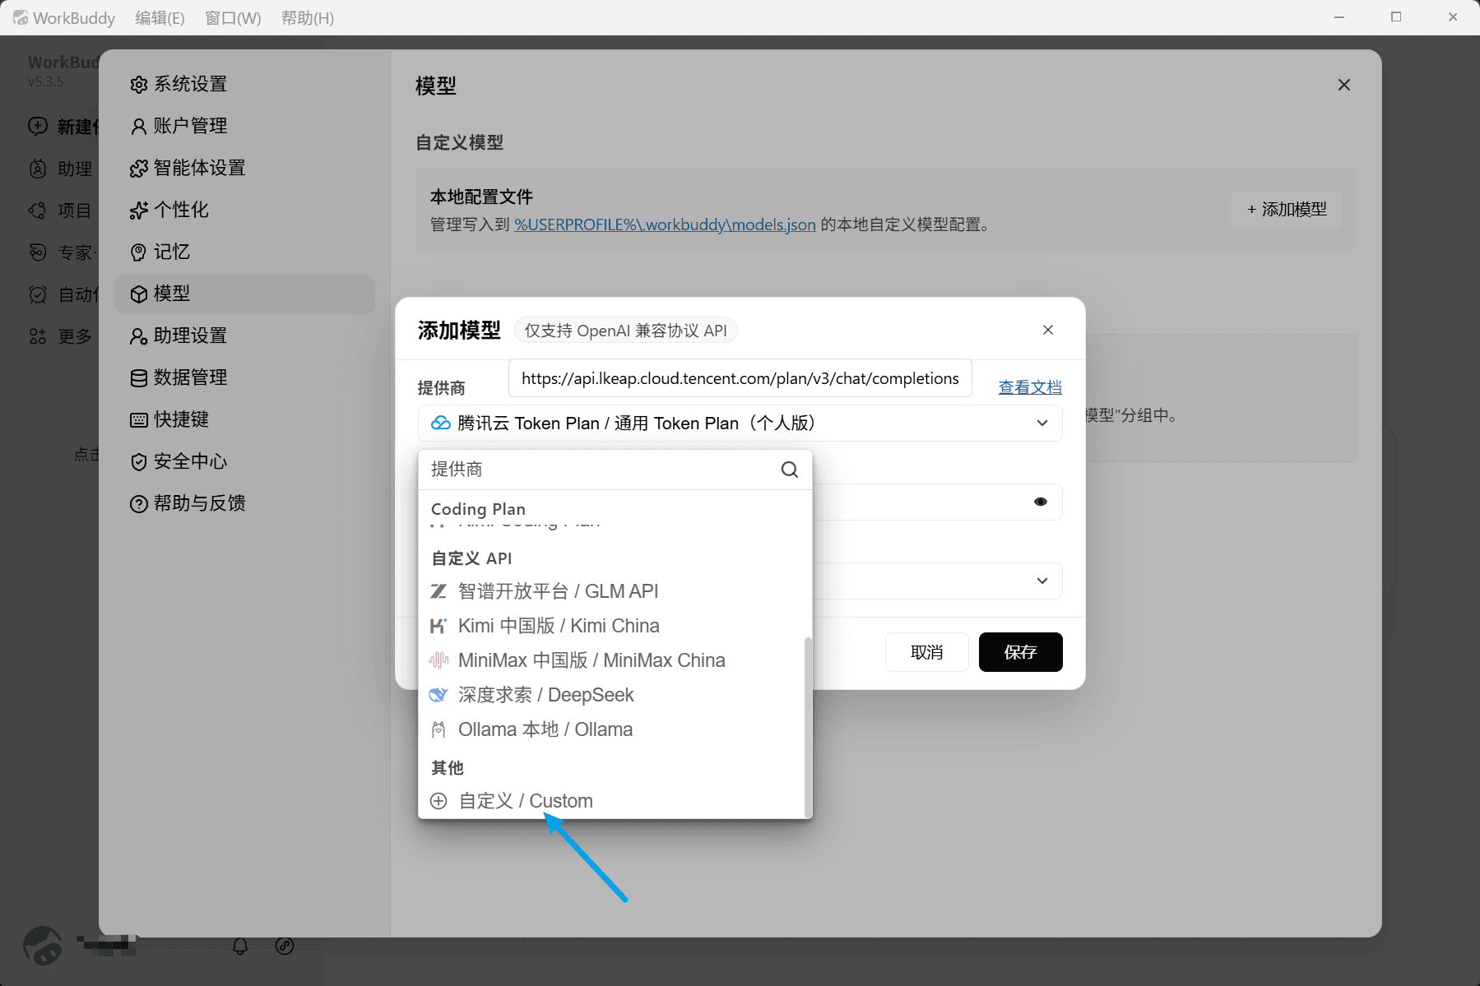The width and height of the screenshot is (1480, 986).
Task: Open the memory icon in settings sidebar
Action: tap(139, 252)
